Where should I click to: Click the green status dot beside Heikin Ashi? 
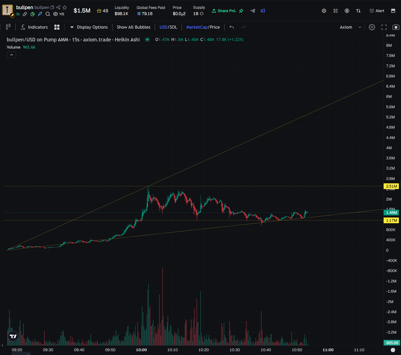click(147, 39)
